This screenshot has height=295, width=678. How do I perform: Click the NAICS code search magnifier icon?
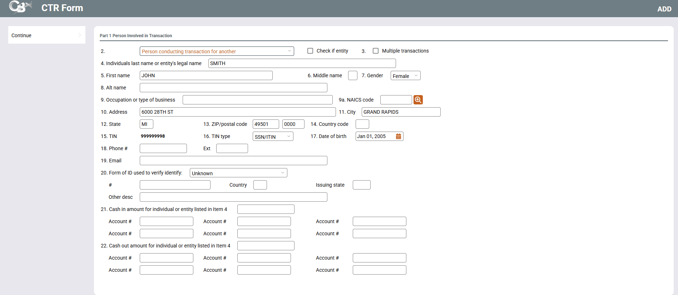(x=418, y=100)
